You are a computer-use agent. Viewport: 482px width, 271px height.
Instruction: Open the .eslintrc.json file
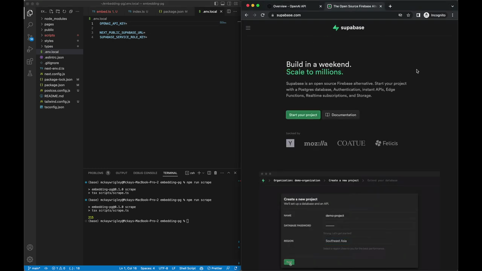(54, 57)
